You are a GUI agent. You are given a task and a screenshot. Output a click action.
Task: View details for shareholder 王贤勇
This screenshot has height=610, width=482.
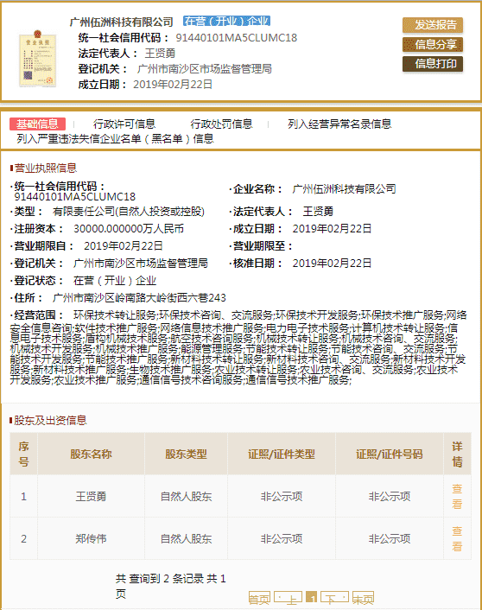[457, 497]
